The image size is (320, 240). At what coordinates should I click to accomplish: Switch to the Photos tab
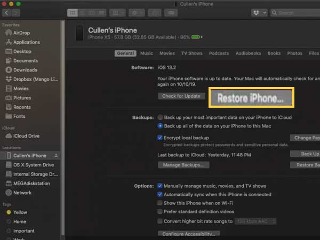[294, 53]
